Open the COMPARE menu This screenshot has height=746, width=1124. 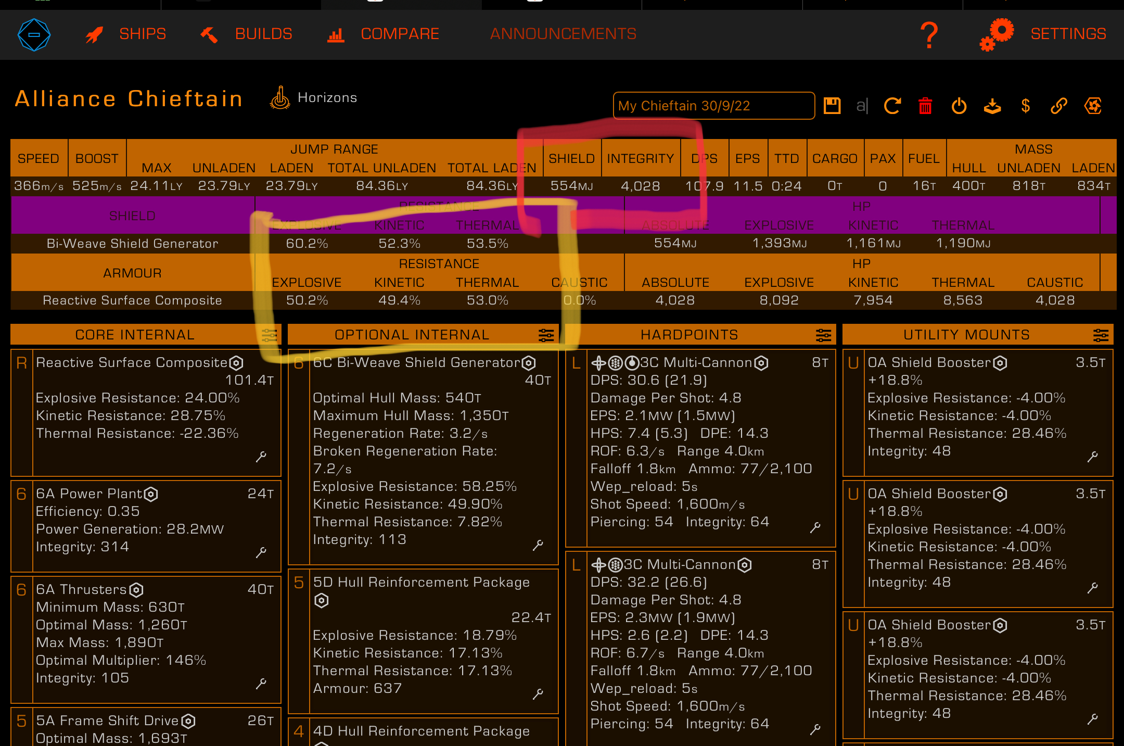[x=400, y=34]
